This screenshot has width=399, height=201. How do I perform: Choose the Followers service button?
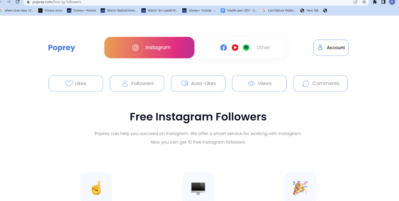pos(137,83)
